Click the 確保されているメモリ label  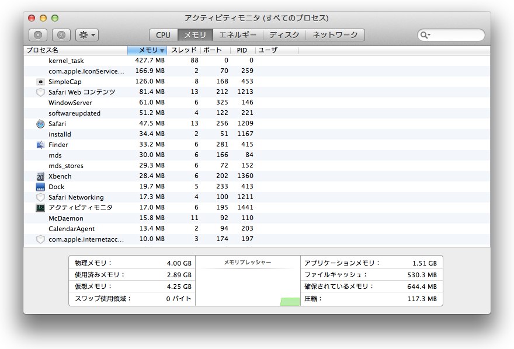[x=339, y=287]
